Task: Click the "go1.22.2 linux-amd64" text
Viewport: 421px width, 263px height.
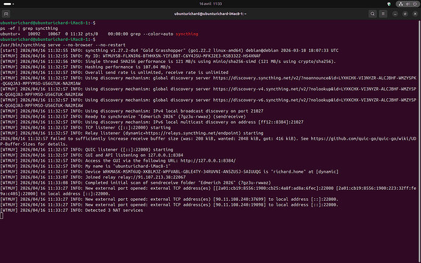Action: click(x=215, y=50)
